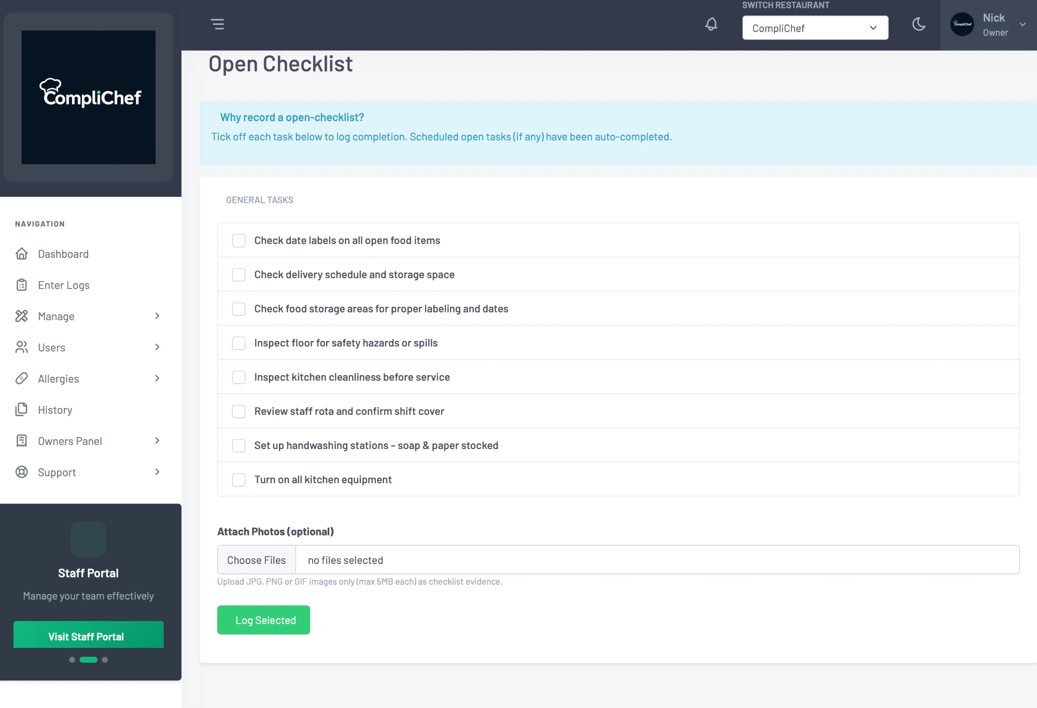Click Nick's profile avatar
The height and width of the screenshot is (708, 1037).
click(962, 24)
